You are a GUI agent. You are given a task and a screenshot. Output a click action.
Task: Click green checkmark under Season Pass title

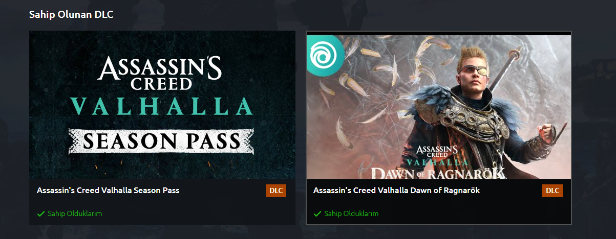click(41, 213)
